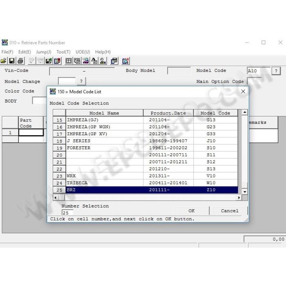Confirm selection with the OK button

191,211
